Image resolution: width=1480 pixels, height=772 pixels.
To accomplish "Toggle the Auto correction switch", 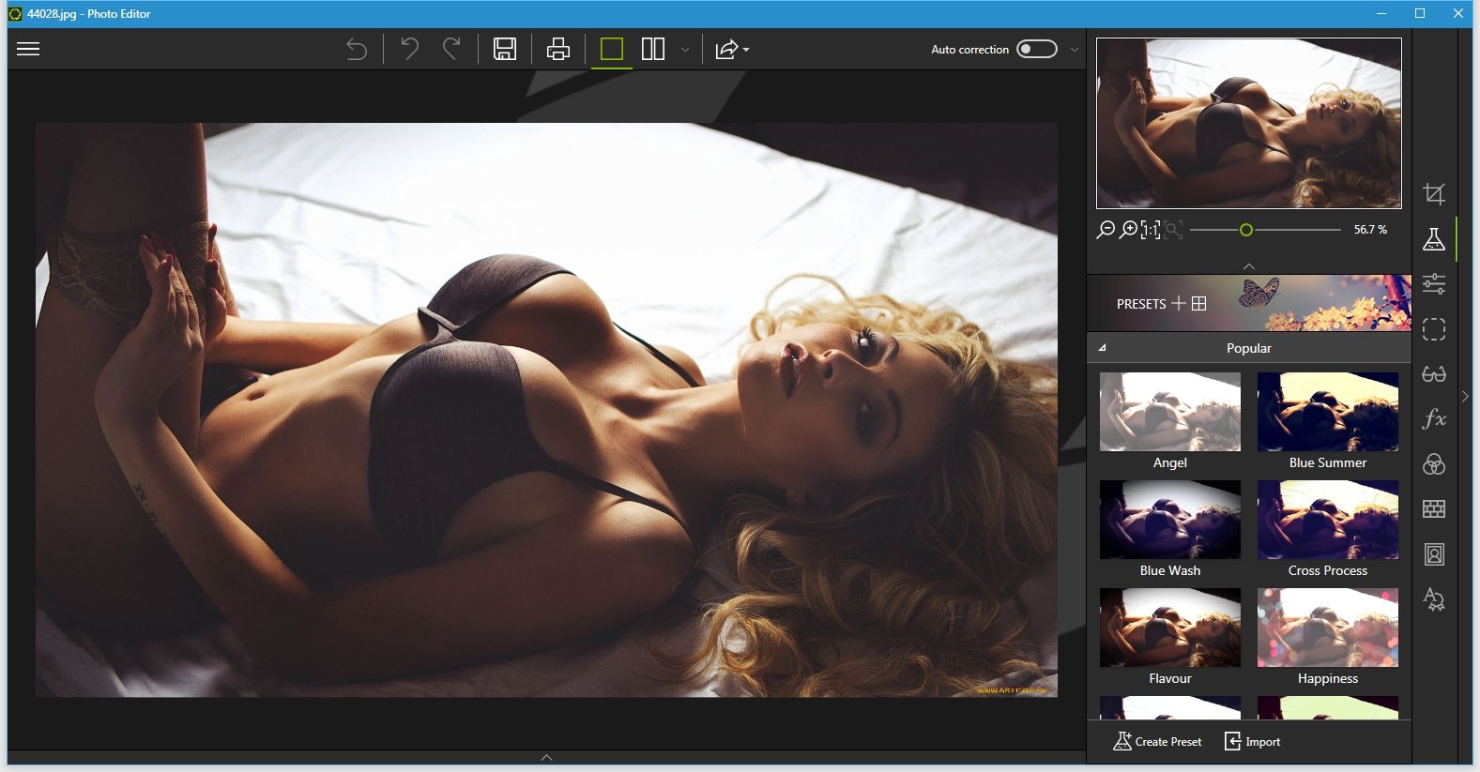I will coord(1037,49).
